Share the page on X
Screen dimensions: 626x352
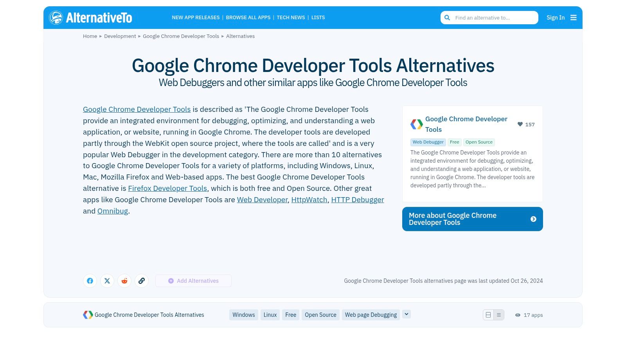(x=107, y=281)
